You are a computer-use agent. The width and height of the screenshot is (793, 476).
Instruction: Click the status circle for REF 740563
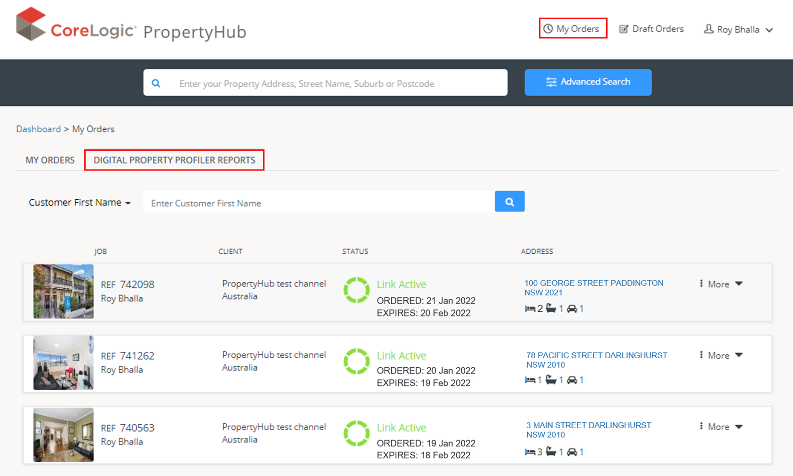point(356,433)
